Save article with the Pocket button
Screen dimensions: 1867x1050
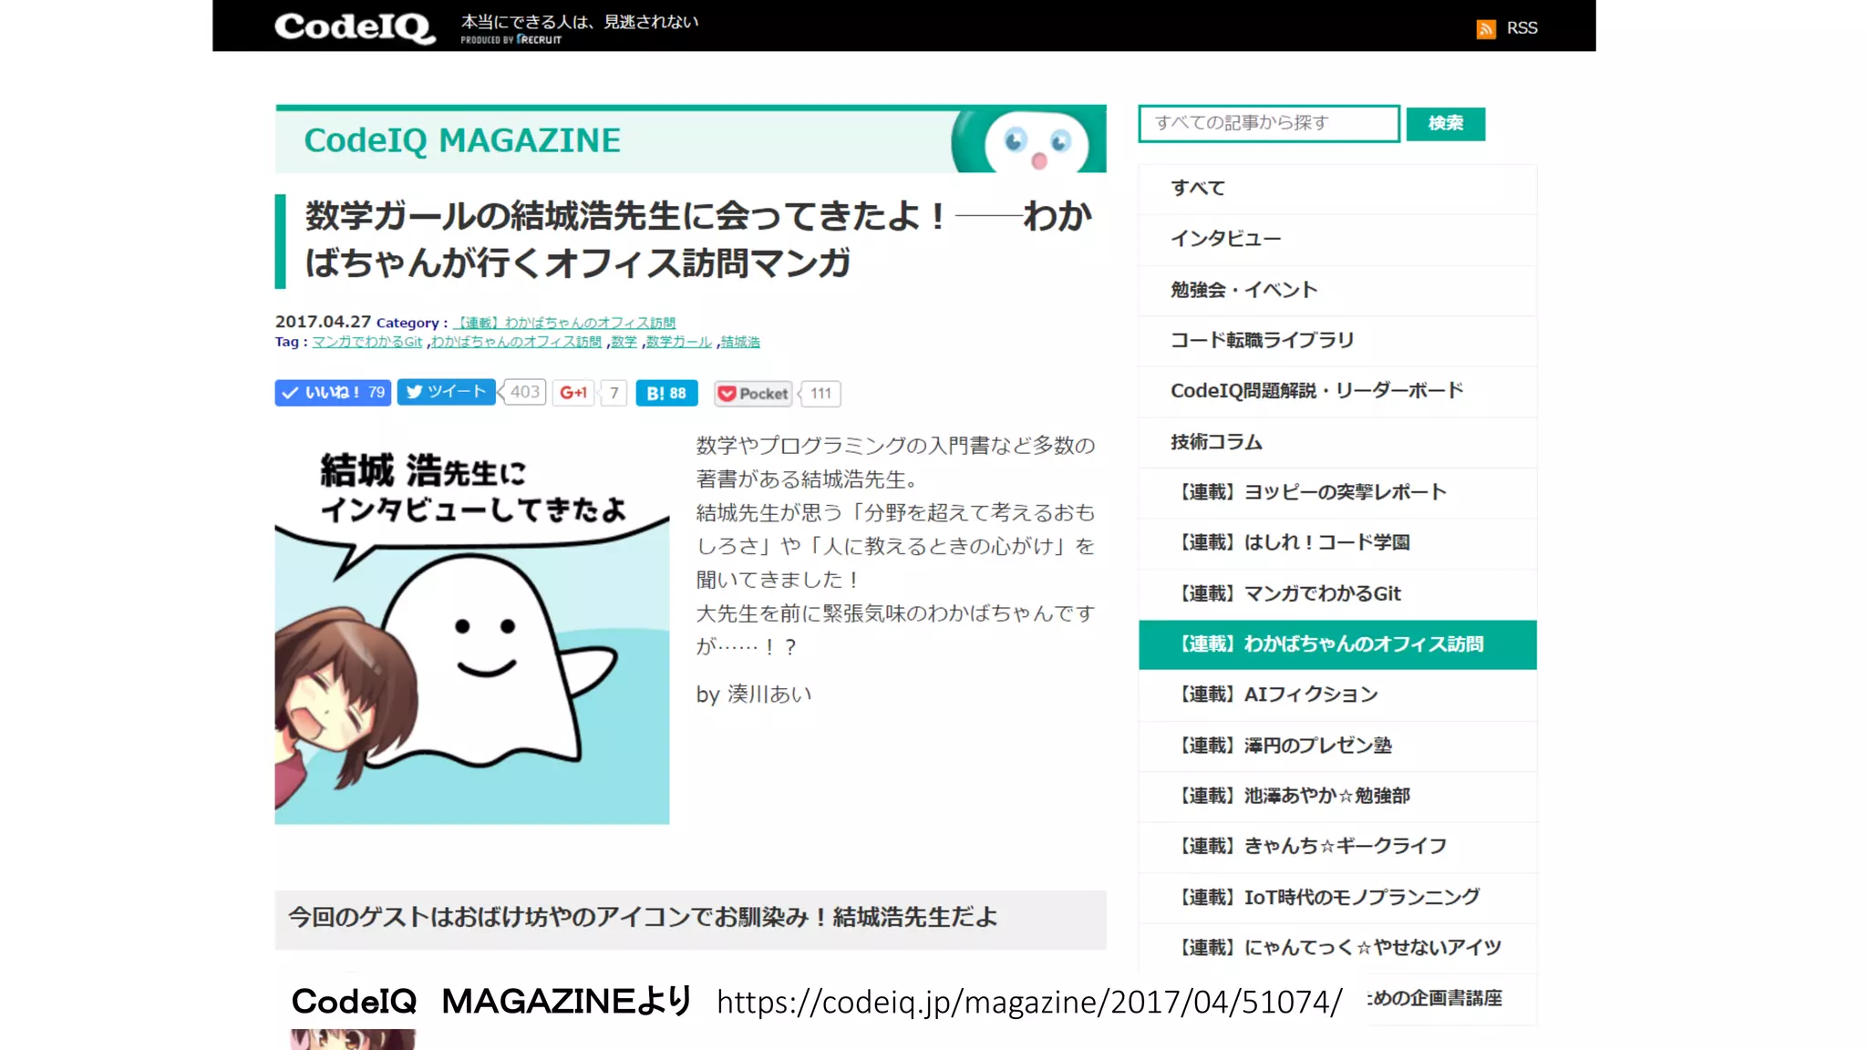[753, 394]
